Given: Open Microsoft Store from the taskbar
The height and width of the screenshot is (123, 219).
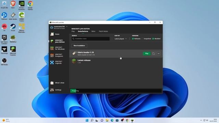Looking at the screenshot, I should pyautogui.click(x=117, y=120).
